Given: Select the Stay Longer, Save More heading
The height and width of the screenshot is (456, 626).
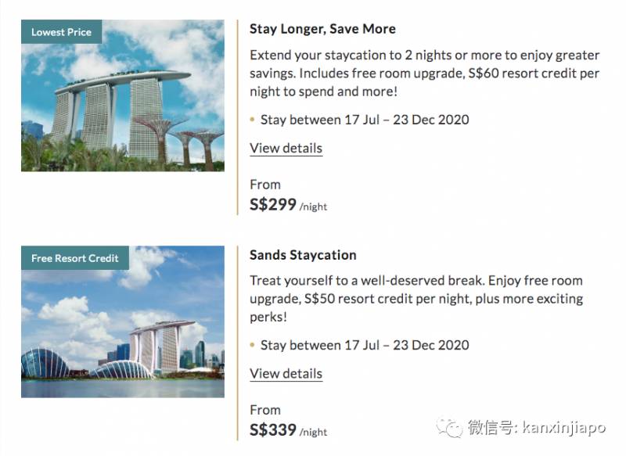Looking at the screenshot, I should pos(322,29).
